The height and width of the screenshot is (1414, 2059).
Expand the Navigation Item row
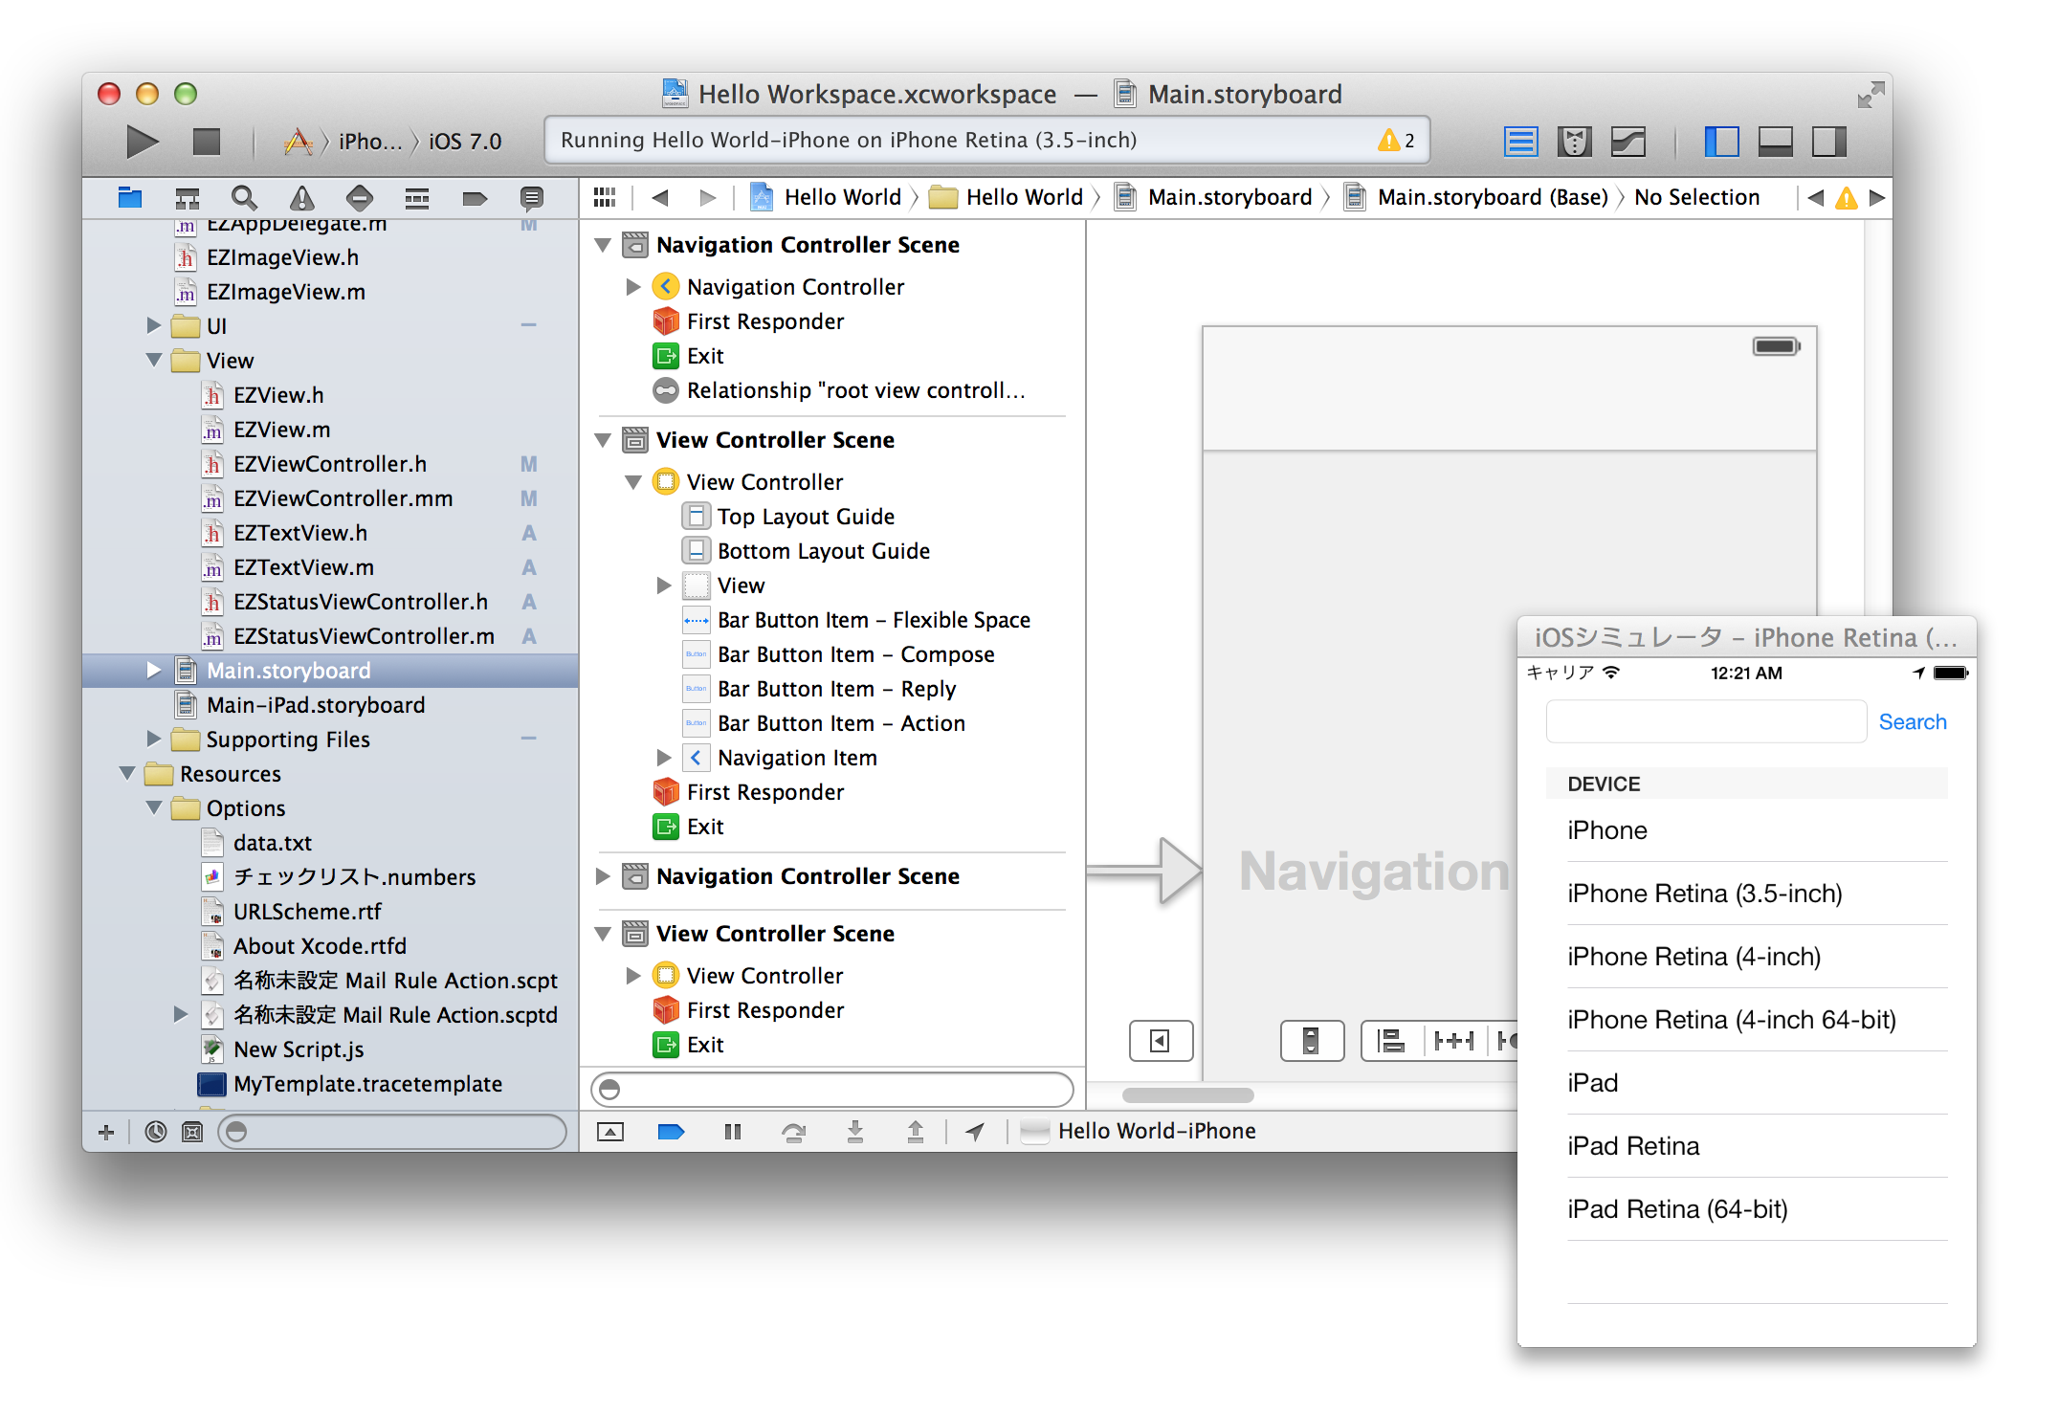664,758
